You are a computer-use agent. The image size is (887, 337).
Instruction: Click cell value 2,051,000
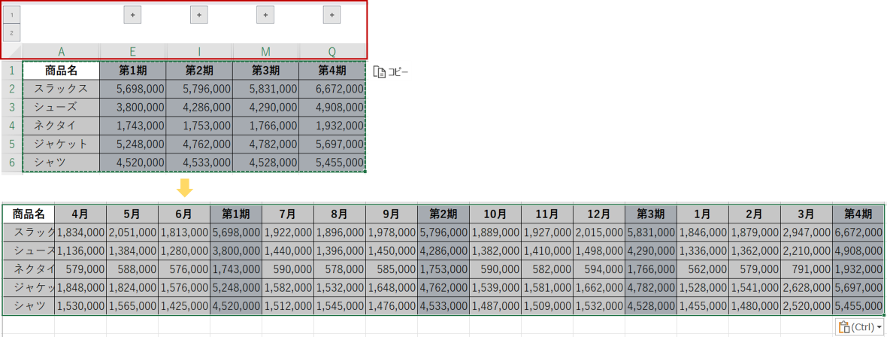132,232
